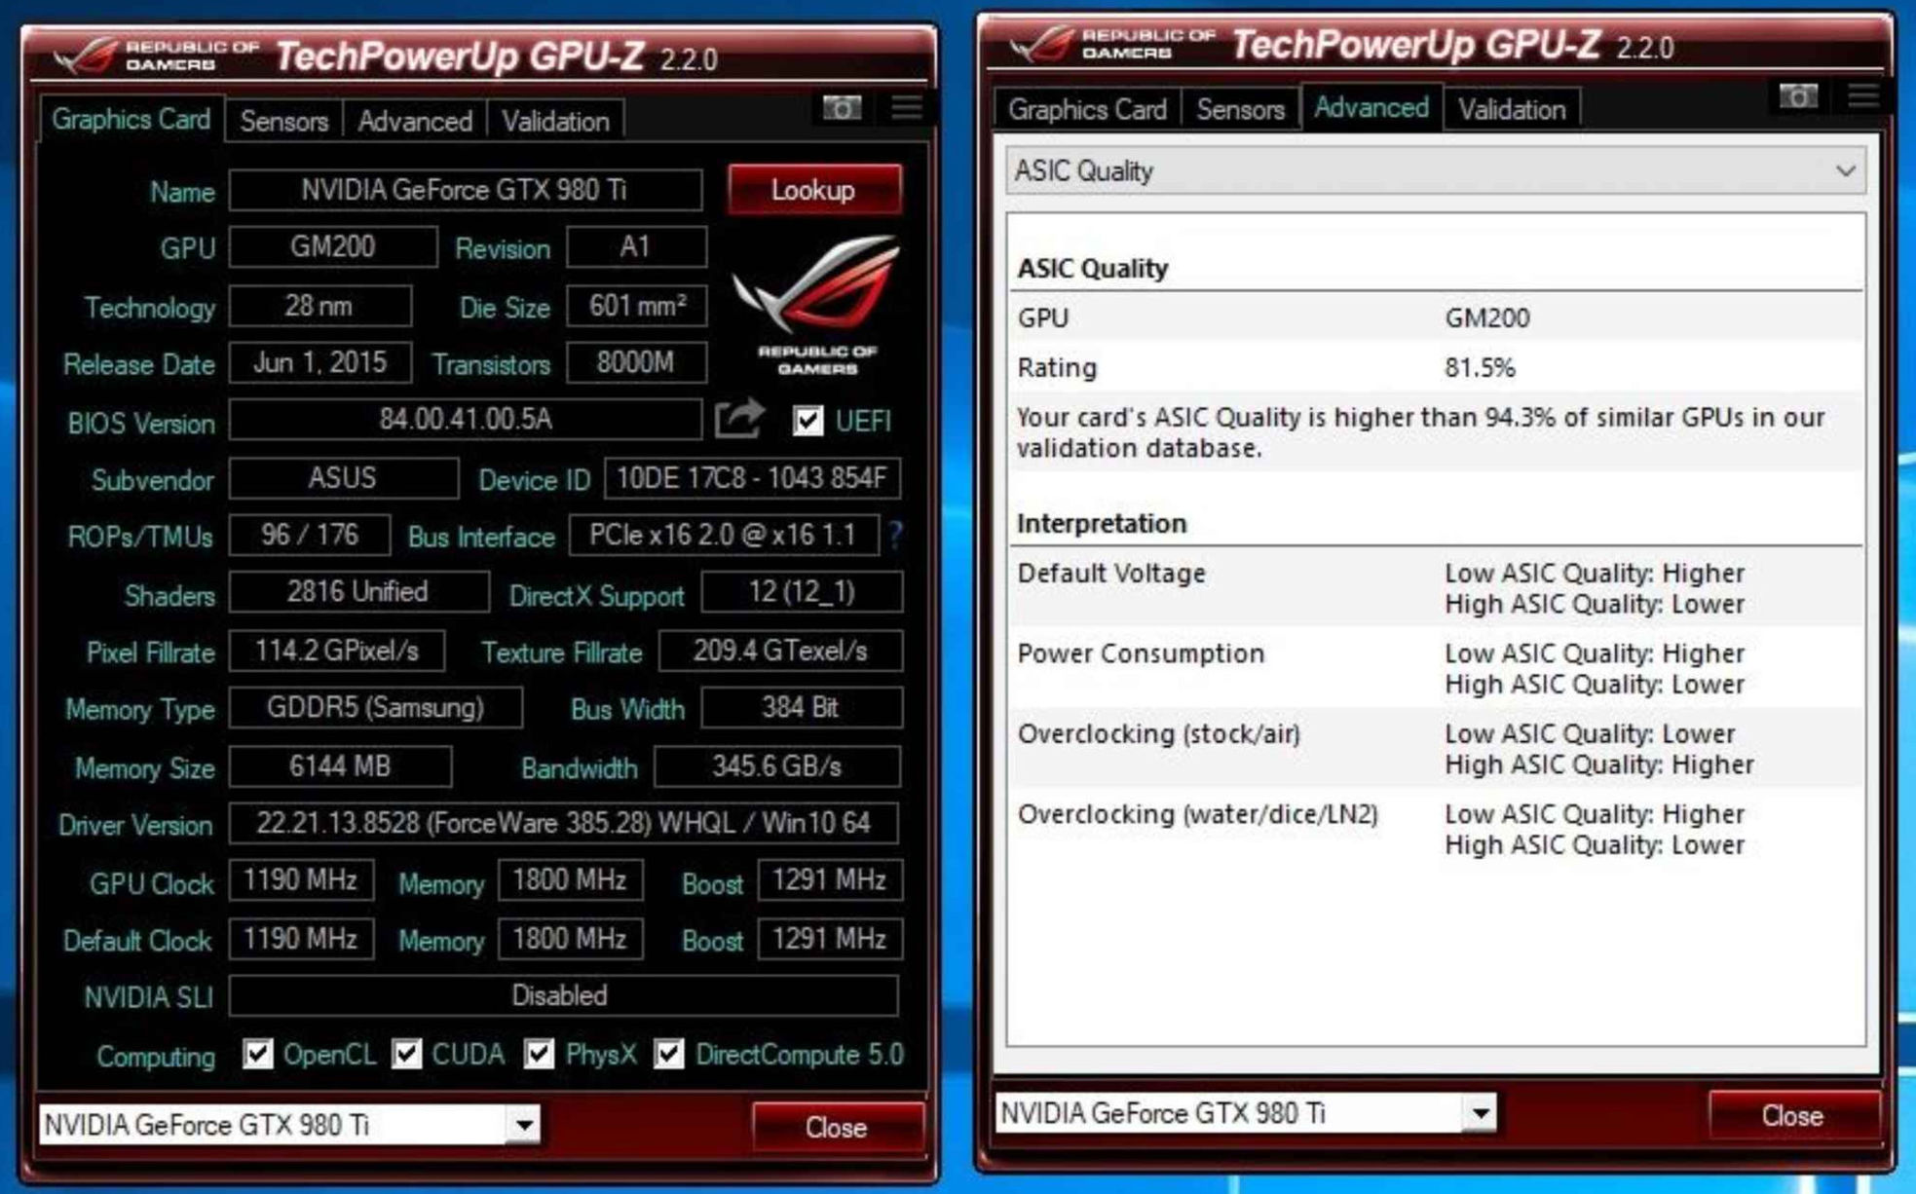Screen dimensions: 1916x1194
Task: Click the GPU row value GM200 in ASIC panel
Action: coord(1487,318)
